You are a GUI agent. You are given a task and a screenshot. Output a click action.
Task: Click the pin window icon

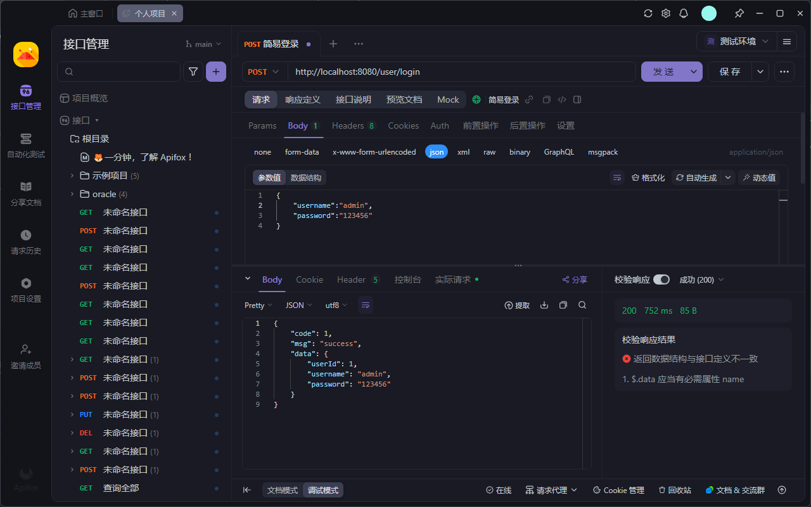pyautogui.click(x=739, y=13)
